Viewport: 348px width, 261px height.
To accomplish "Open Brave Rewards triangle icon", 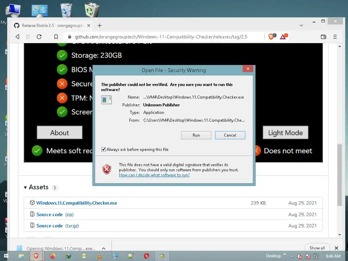I will (283, 36).
